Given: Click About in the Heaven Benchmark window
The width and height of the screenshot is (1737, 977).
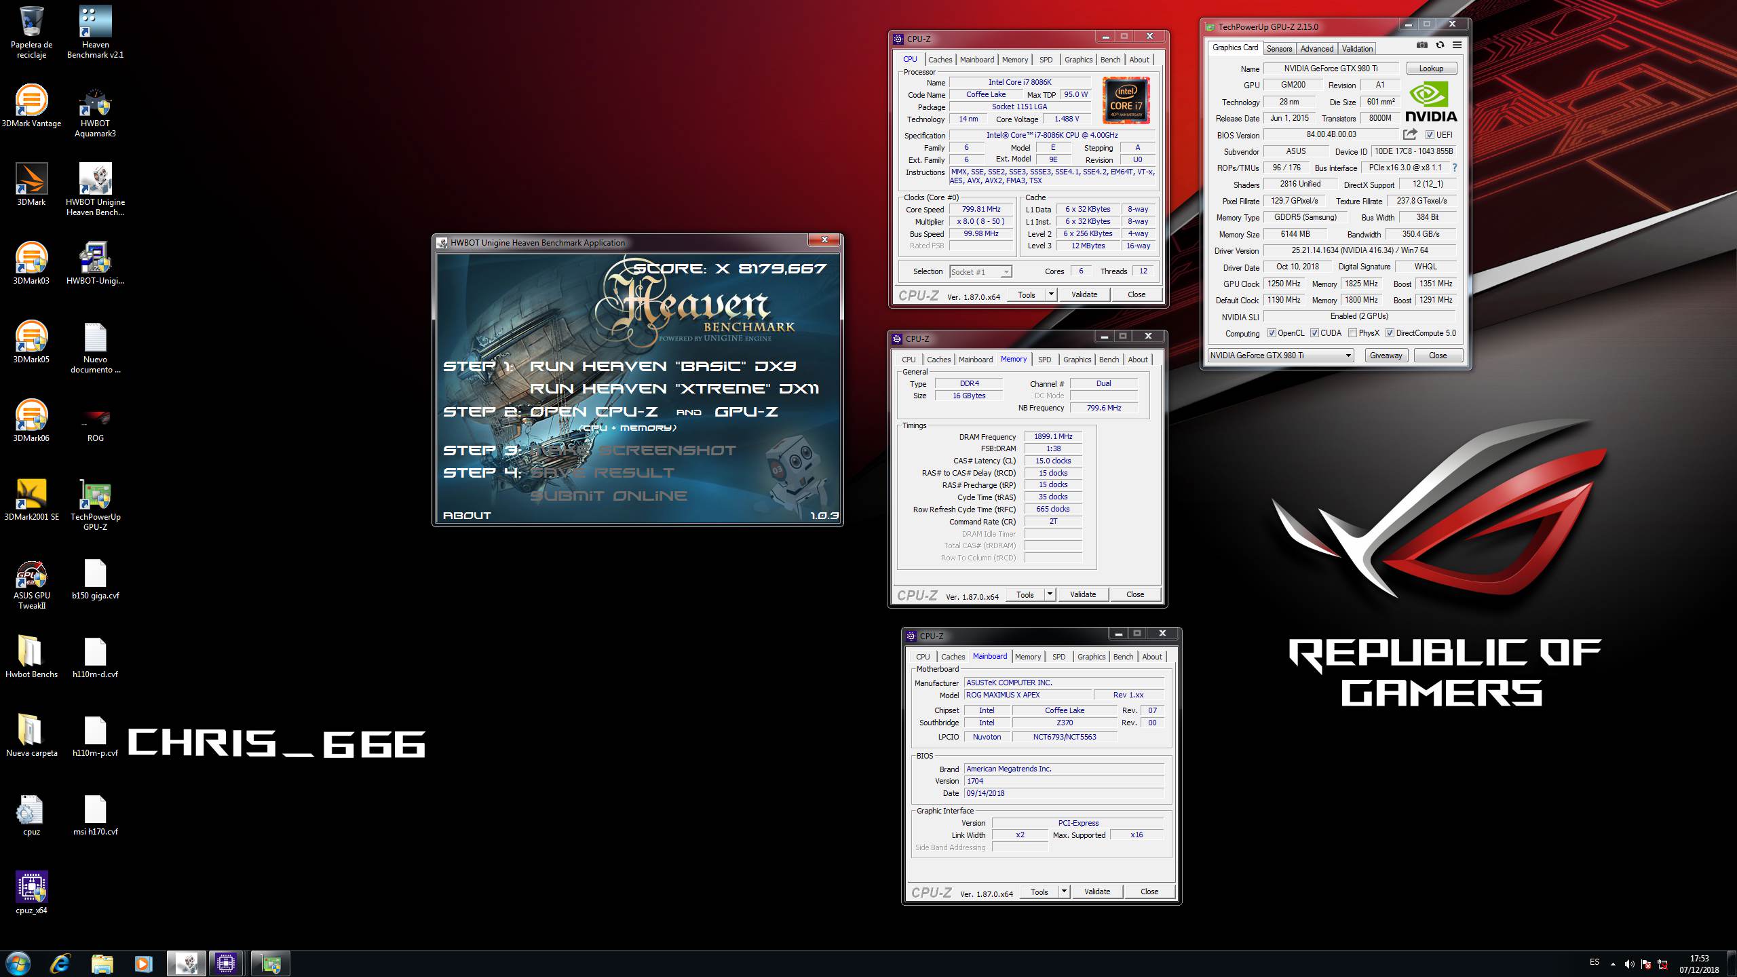Looking at the screenshot, I should coord(467,516).
